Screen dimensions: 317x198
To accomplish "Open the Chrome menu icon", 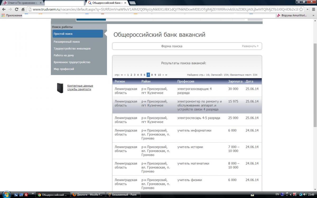I will click(314, 9).
